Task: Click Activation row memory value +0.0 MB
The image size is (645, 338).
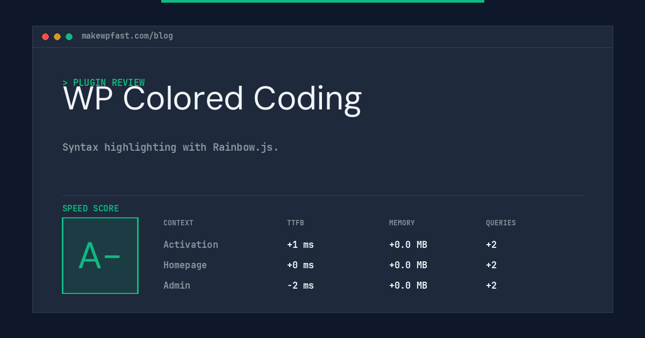Action: coord(408,245)
